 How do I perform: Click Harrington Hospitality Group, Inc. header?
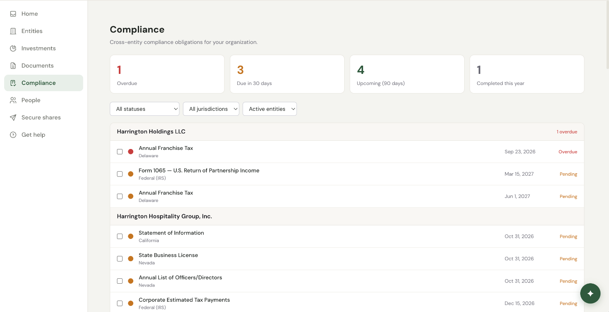click(x=347, y=216)
